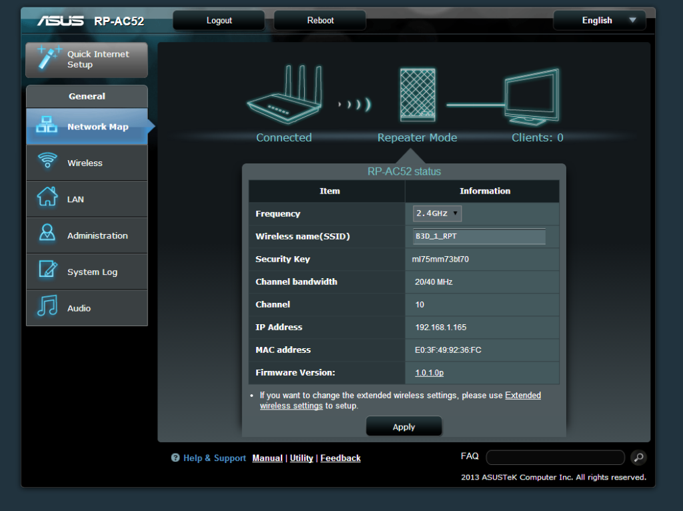
Task: Open the Manual link
Action: coord(267,458)
